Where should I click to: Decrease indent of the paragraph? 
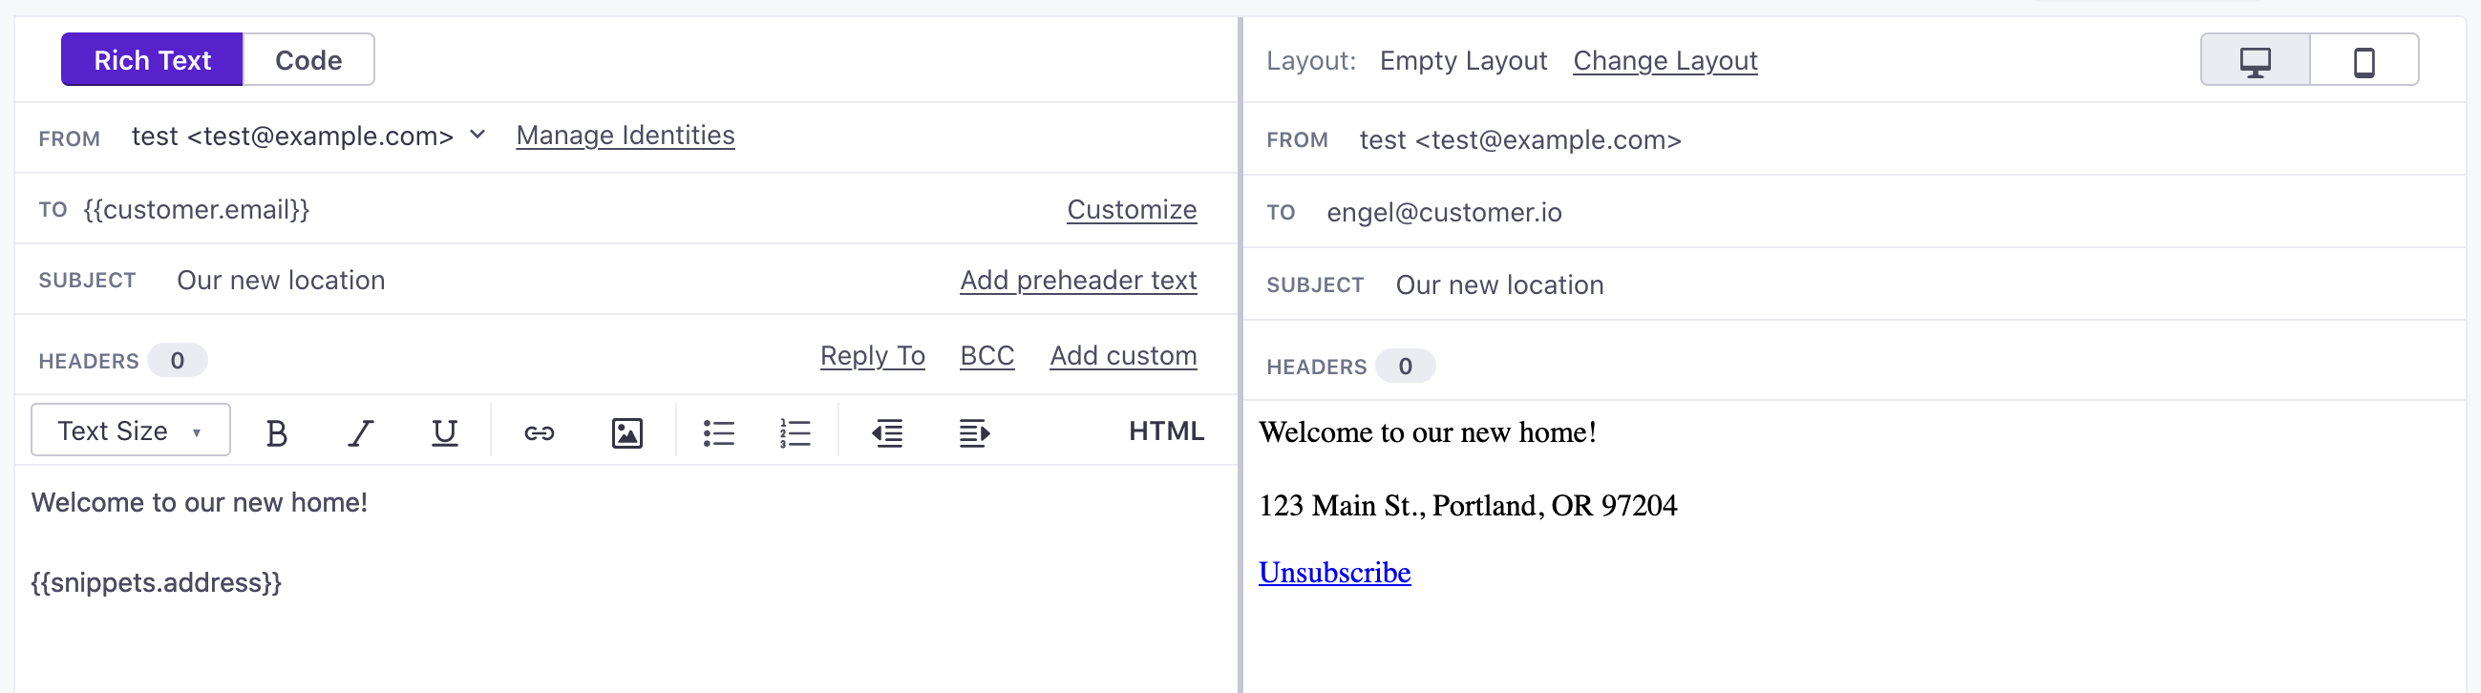[x=887, y=433]
